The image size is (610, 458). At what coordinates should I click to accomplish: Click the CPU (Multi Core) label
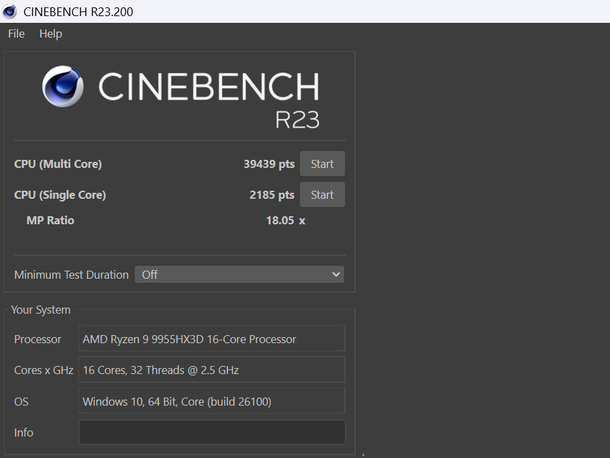[58, 164]
